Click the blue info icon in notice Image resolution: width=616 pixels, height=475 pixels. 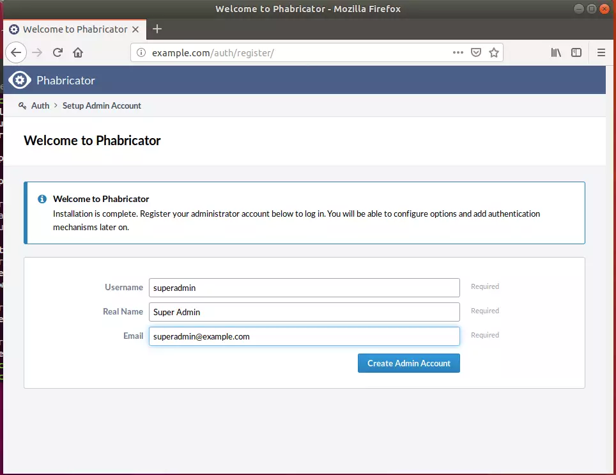(42, 199)
